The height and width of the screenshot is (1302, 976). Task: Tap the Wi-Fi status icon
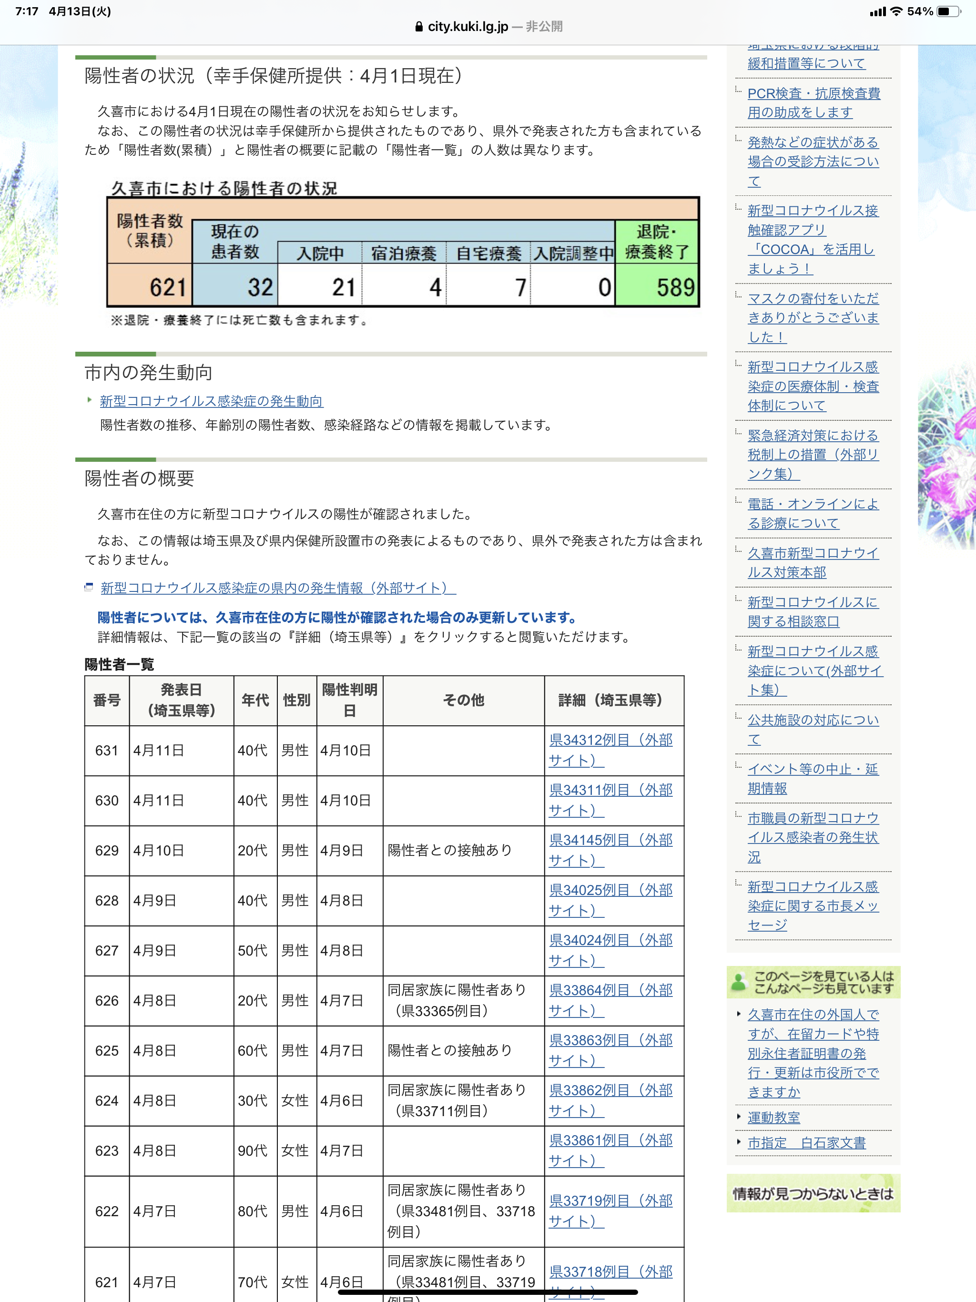tap(895, 11)
